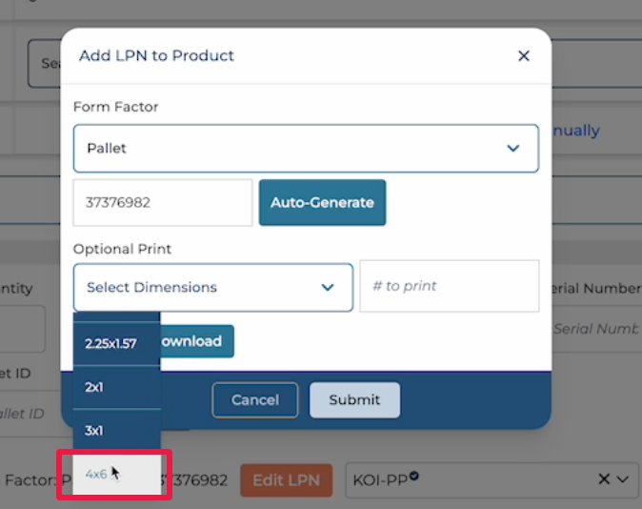Click the verified badge next to KOI-PP
Viewport: 642px width, 509px height.
pos(415,476)
